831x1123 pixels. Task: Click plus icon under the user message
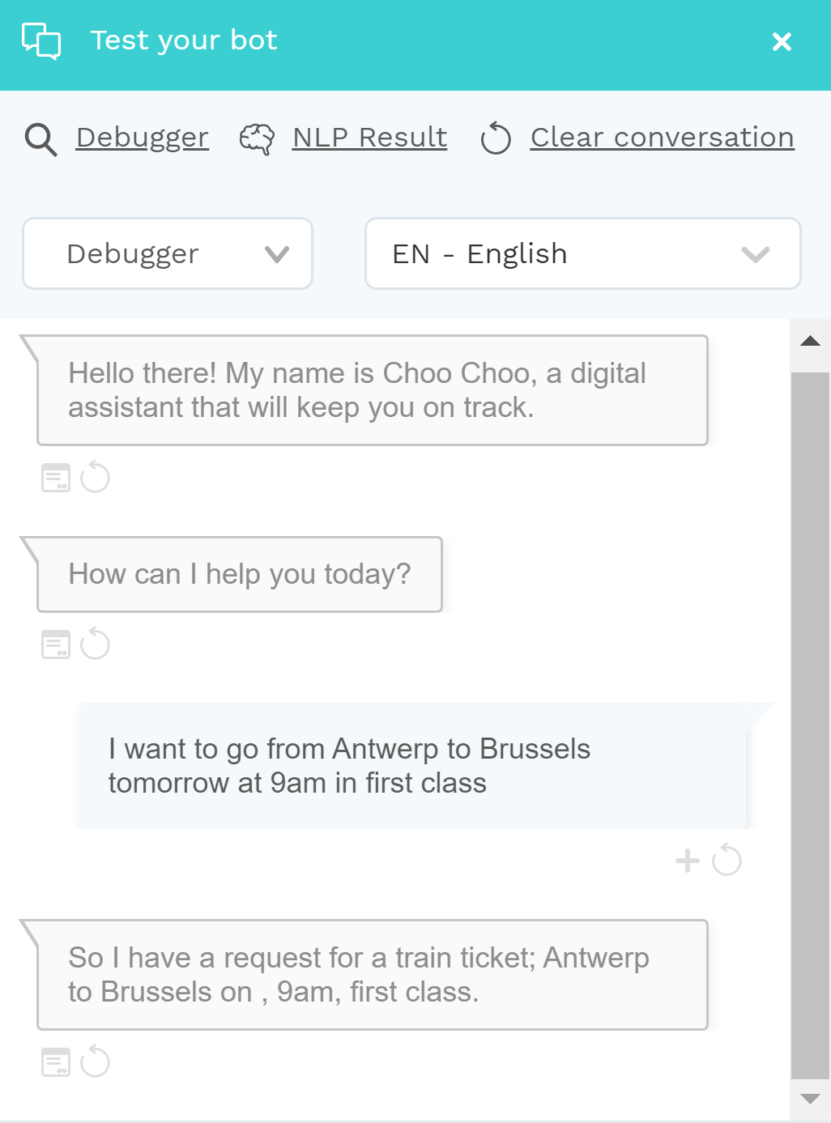coord(688,861)
